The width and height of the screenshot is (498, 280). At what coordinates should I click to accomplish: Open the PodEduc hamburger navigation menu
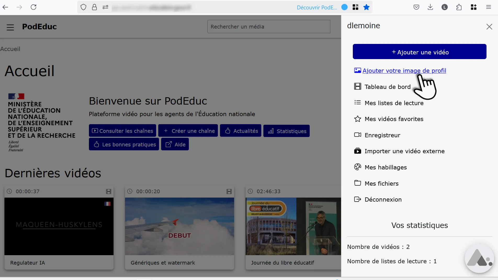tap(10, 27)
